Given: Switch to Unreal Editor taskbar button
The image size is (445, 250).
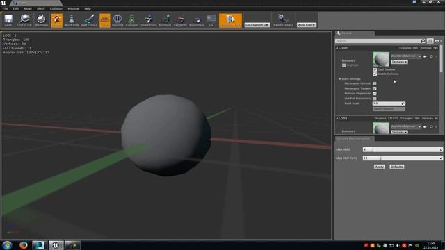Looking at the screenshot, I should 56,245.
